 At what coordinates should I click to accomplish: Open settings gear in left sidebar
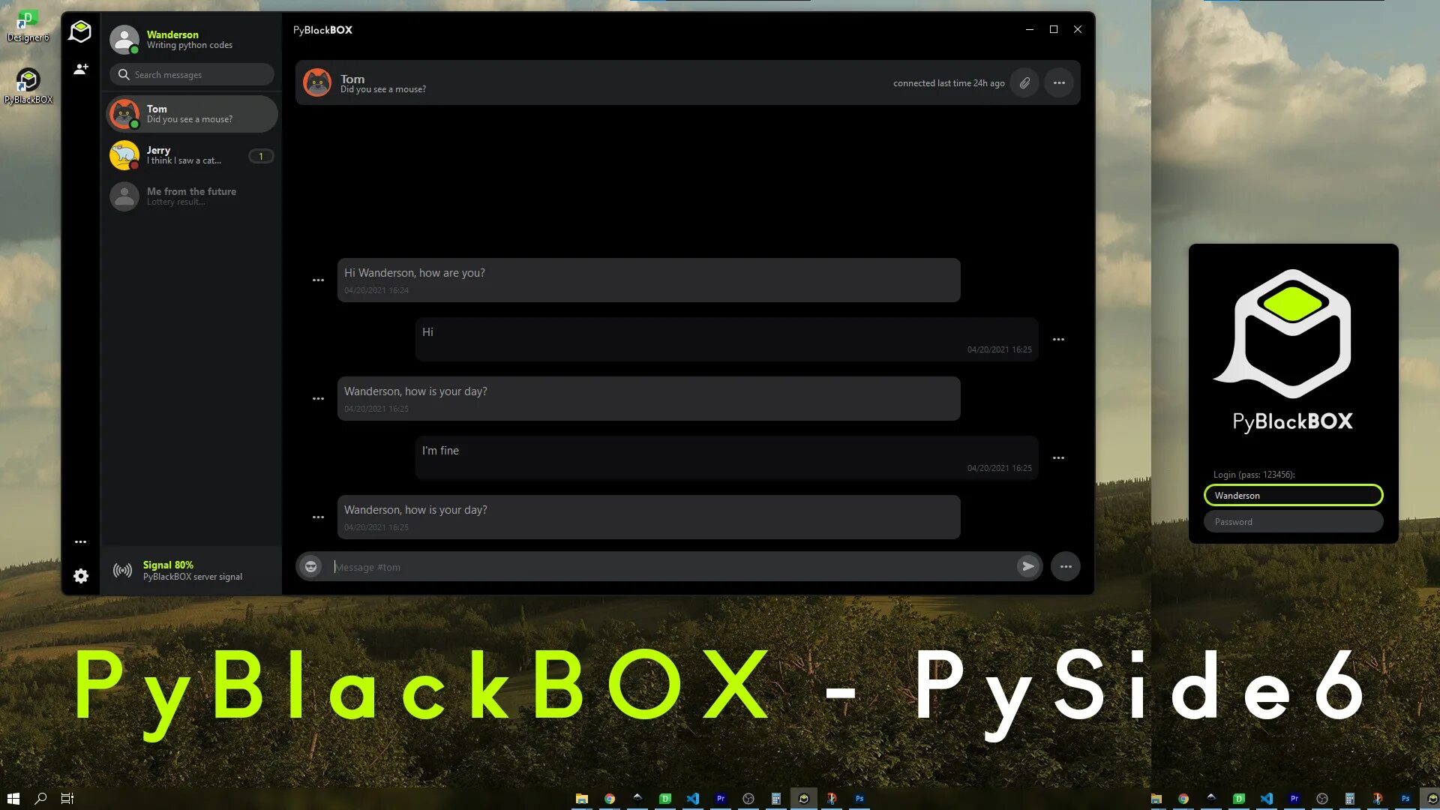[81, 576]
